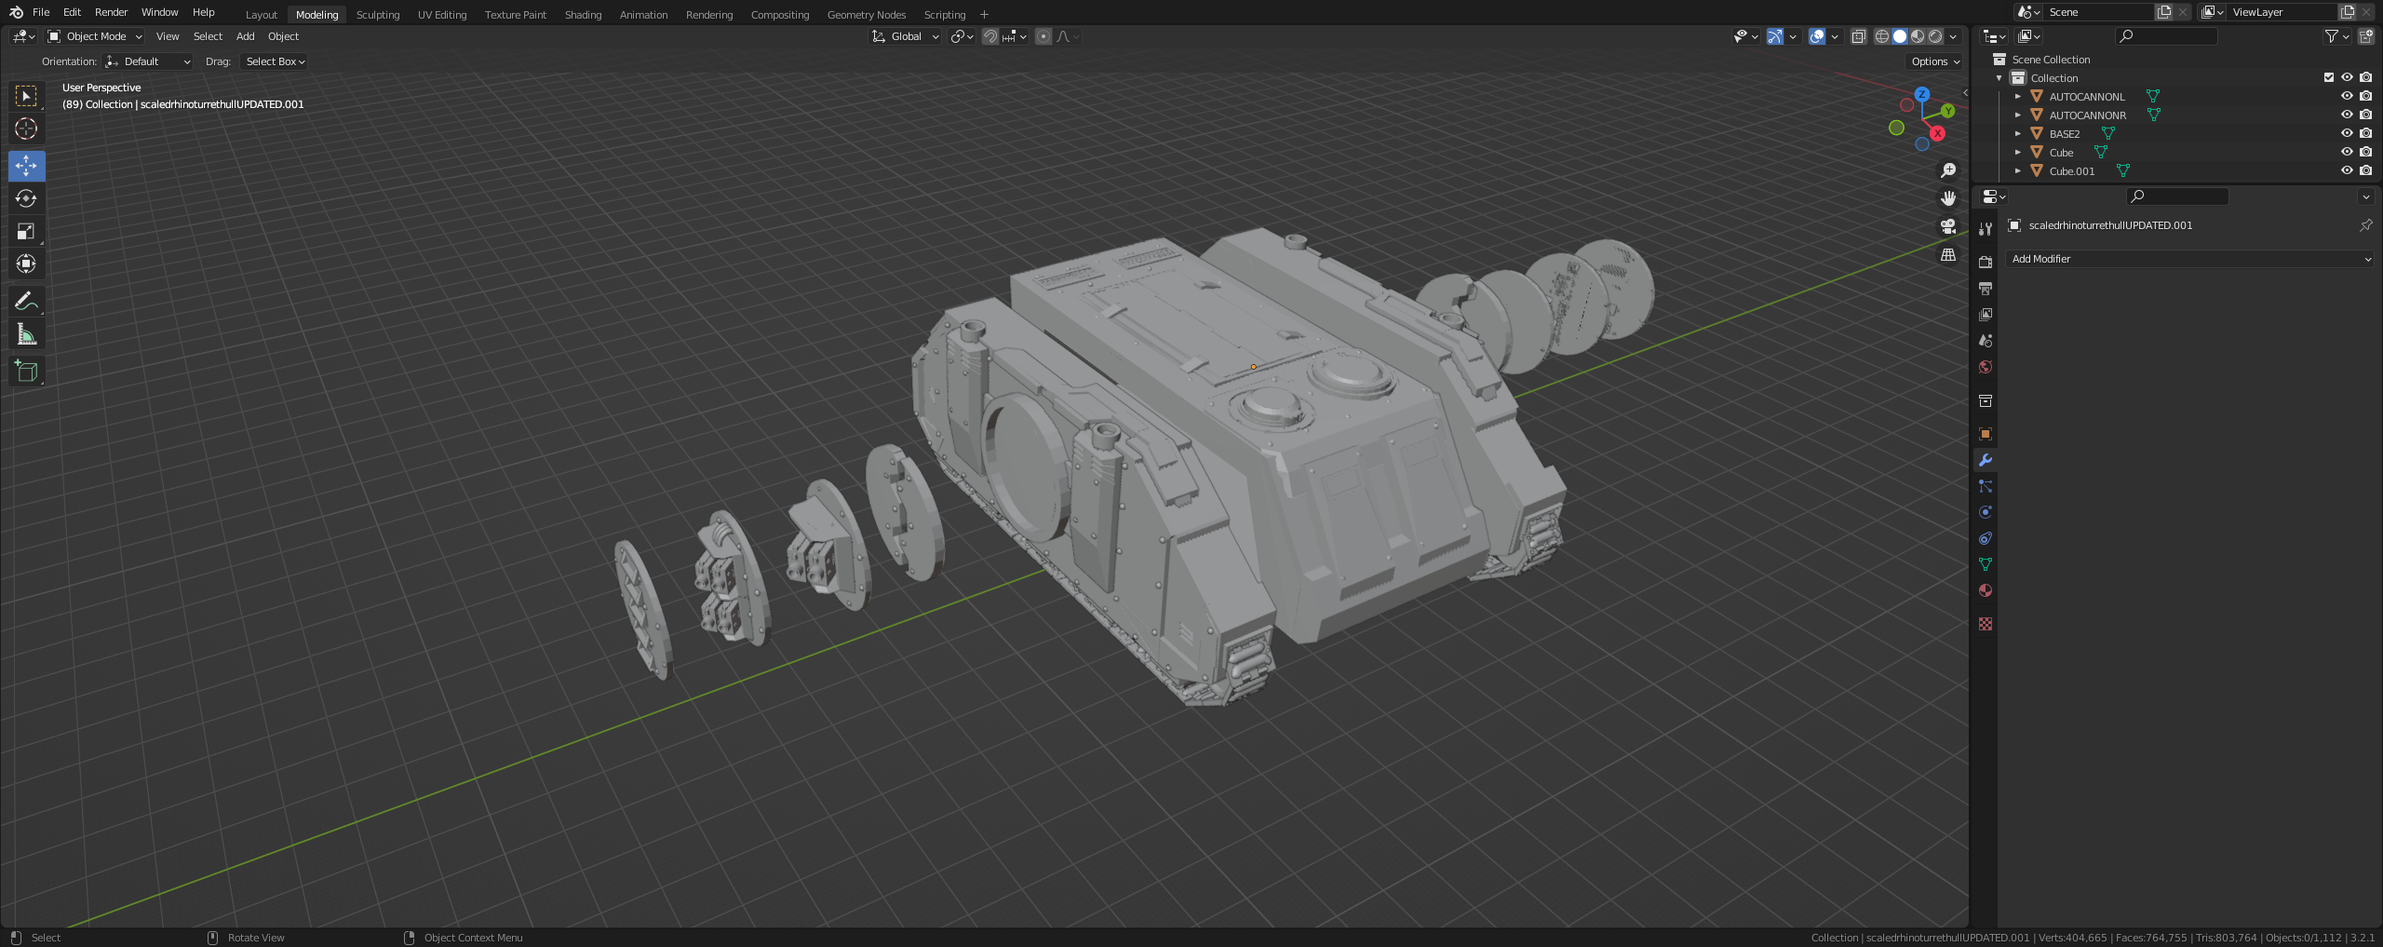Image resolution: width=2383 pixels, height=947 pixels.
Task: Expand the Cube.001 tree item
Action: 2017,170
